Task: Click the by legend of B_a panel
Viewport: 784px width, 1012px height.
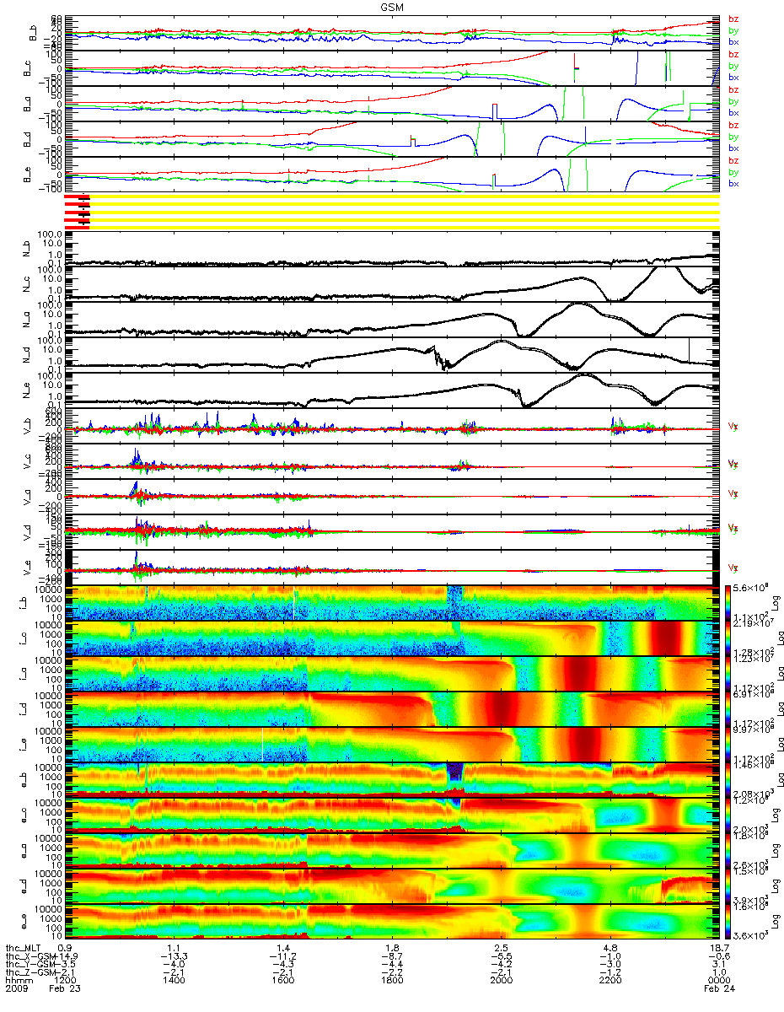Action: pos(733,102)
